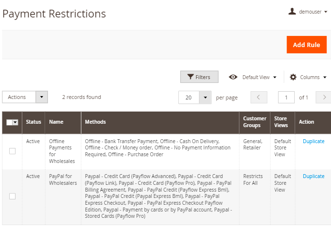
Task: Open the Actions dropdown
Action: pos(25,97)
